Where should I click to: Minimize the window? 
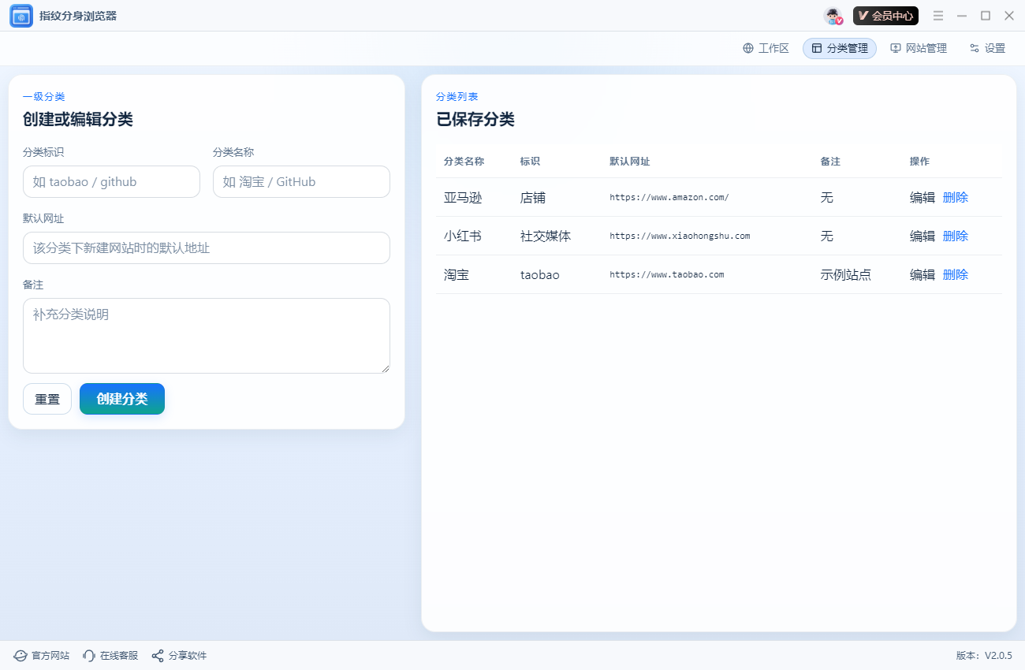tap(962, 16)
